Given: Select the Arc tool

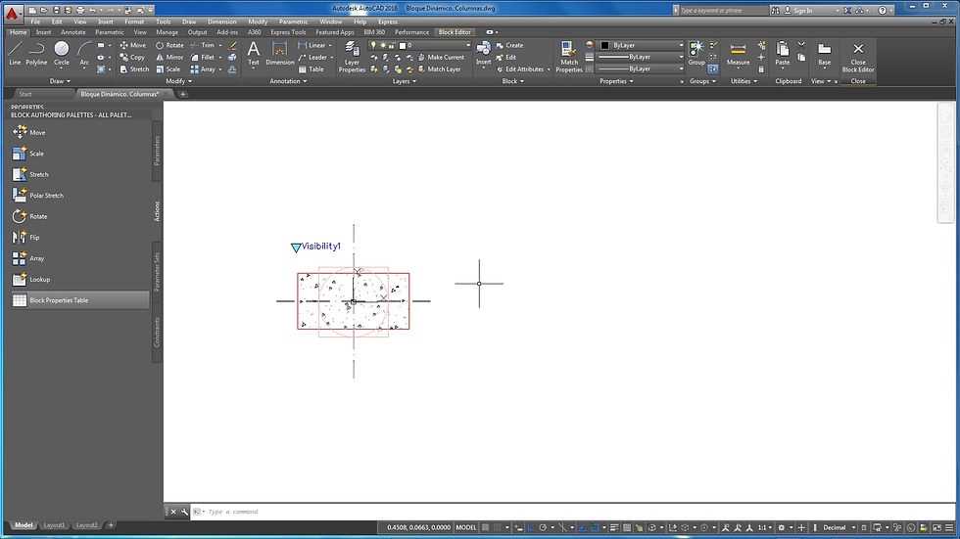Looking at the screenshot, I should [x=84, y=53].
